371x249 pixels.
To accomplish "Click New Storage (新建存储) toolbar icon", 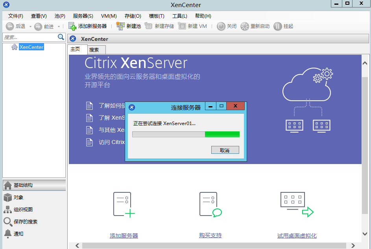I will coord(149,26).
